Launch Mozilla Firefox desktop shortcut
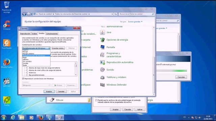Image resolution: width=216 pixels, height=121 pixels. pyautogui.click(x=7, y=63)
